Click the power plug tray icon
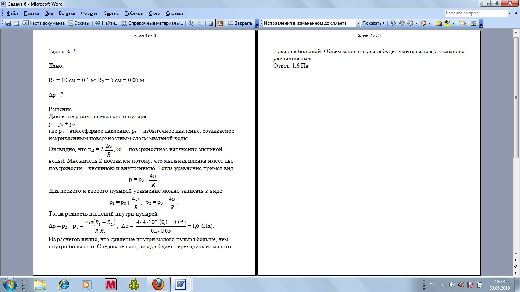520x292 pixels. point(480,284)
